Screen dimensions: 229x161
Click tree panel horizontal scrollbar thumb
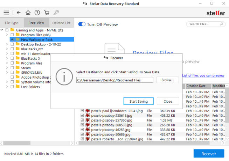[17, 143]
